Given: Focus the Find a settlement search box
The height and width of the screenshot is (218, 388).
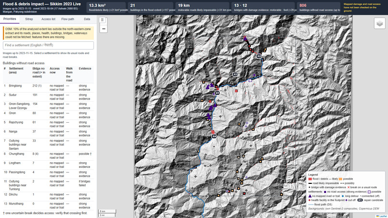Looking at the screenshot, I should click(x=48, y=45).
